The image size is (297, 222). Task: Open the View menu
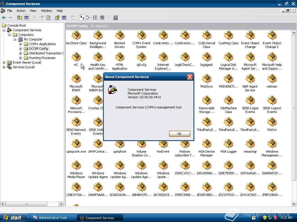pyautogui.click(x=33, y=11)
